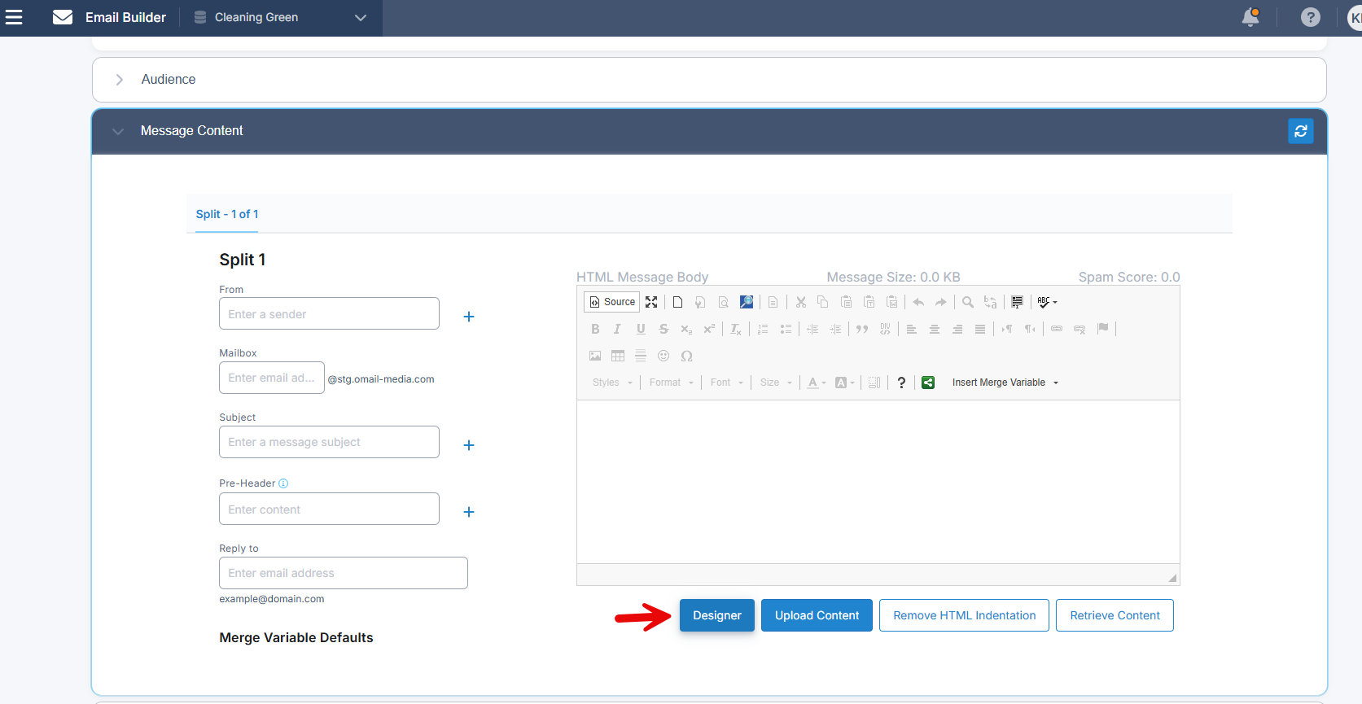Click the Designer button
The height and width of the screenshot is (704, 1362).
[716, 615]
